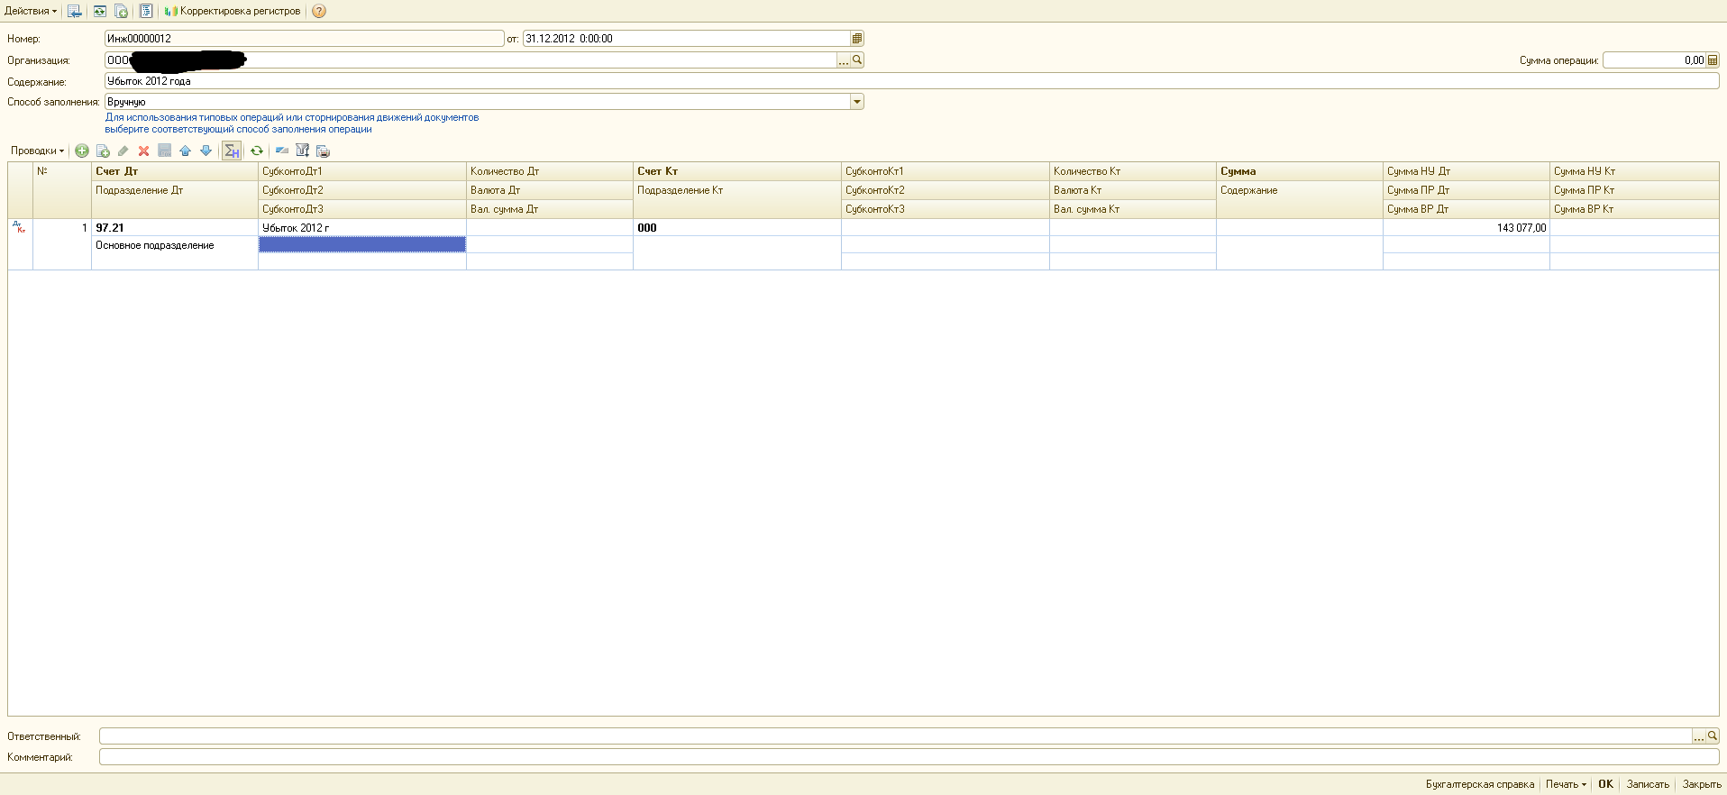Screen dimensions: 1727x795
Task: Add a new posting row with green plus
Action: (x=82, y=151)
